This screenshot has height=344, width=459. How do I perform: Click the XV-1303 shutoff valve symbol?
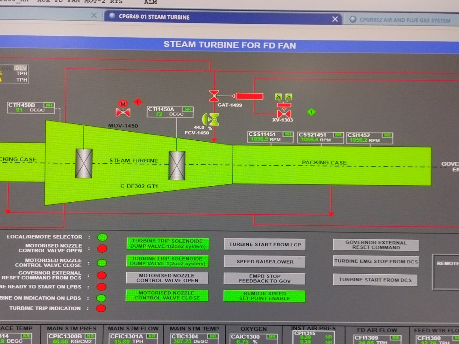[x=284, y=114]
